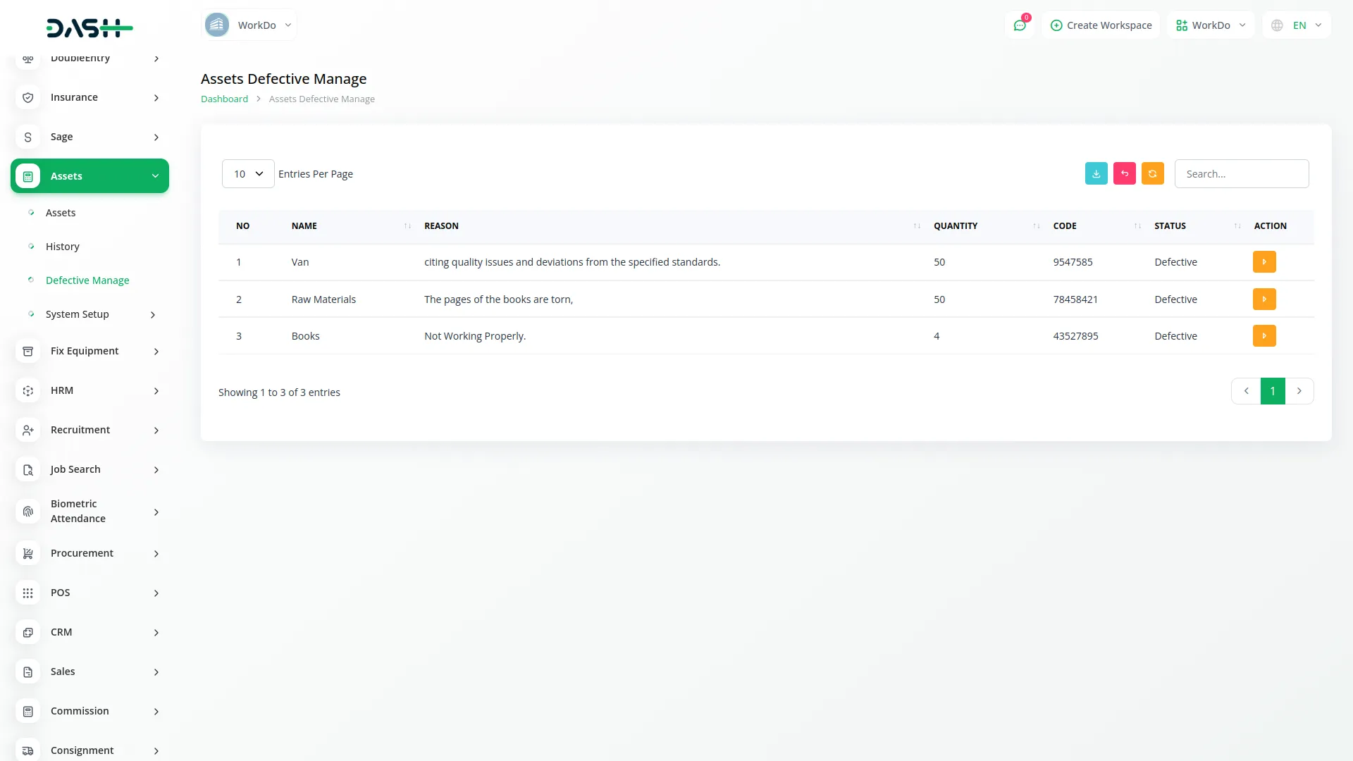Navigate to Dashboard via breadcrumb link

[x=223, y=99]
